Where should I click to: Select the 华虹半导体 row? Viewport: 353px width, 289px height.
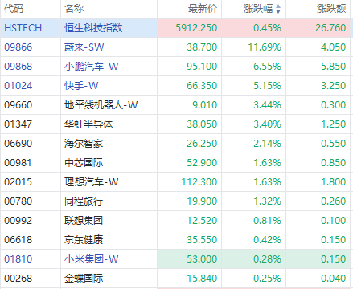pos(175,124)
